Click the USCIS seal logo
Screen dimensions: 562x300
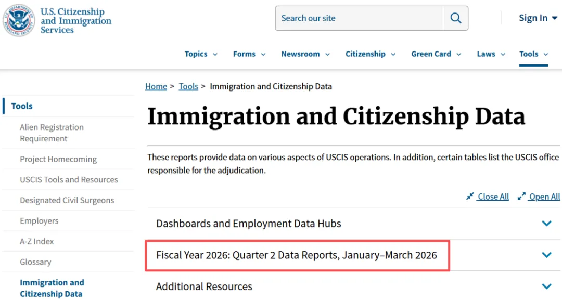[19, 20]
